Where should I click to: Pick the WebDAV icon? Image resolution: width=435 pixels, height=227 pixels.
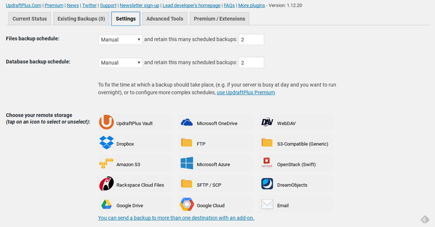(x=267, y=122)
